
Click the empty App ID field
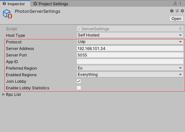(x=130, y=61)
